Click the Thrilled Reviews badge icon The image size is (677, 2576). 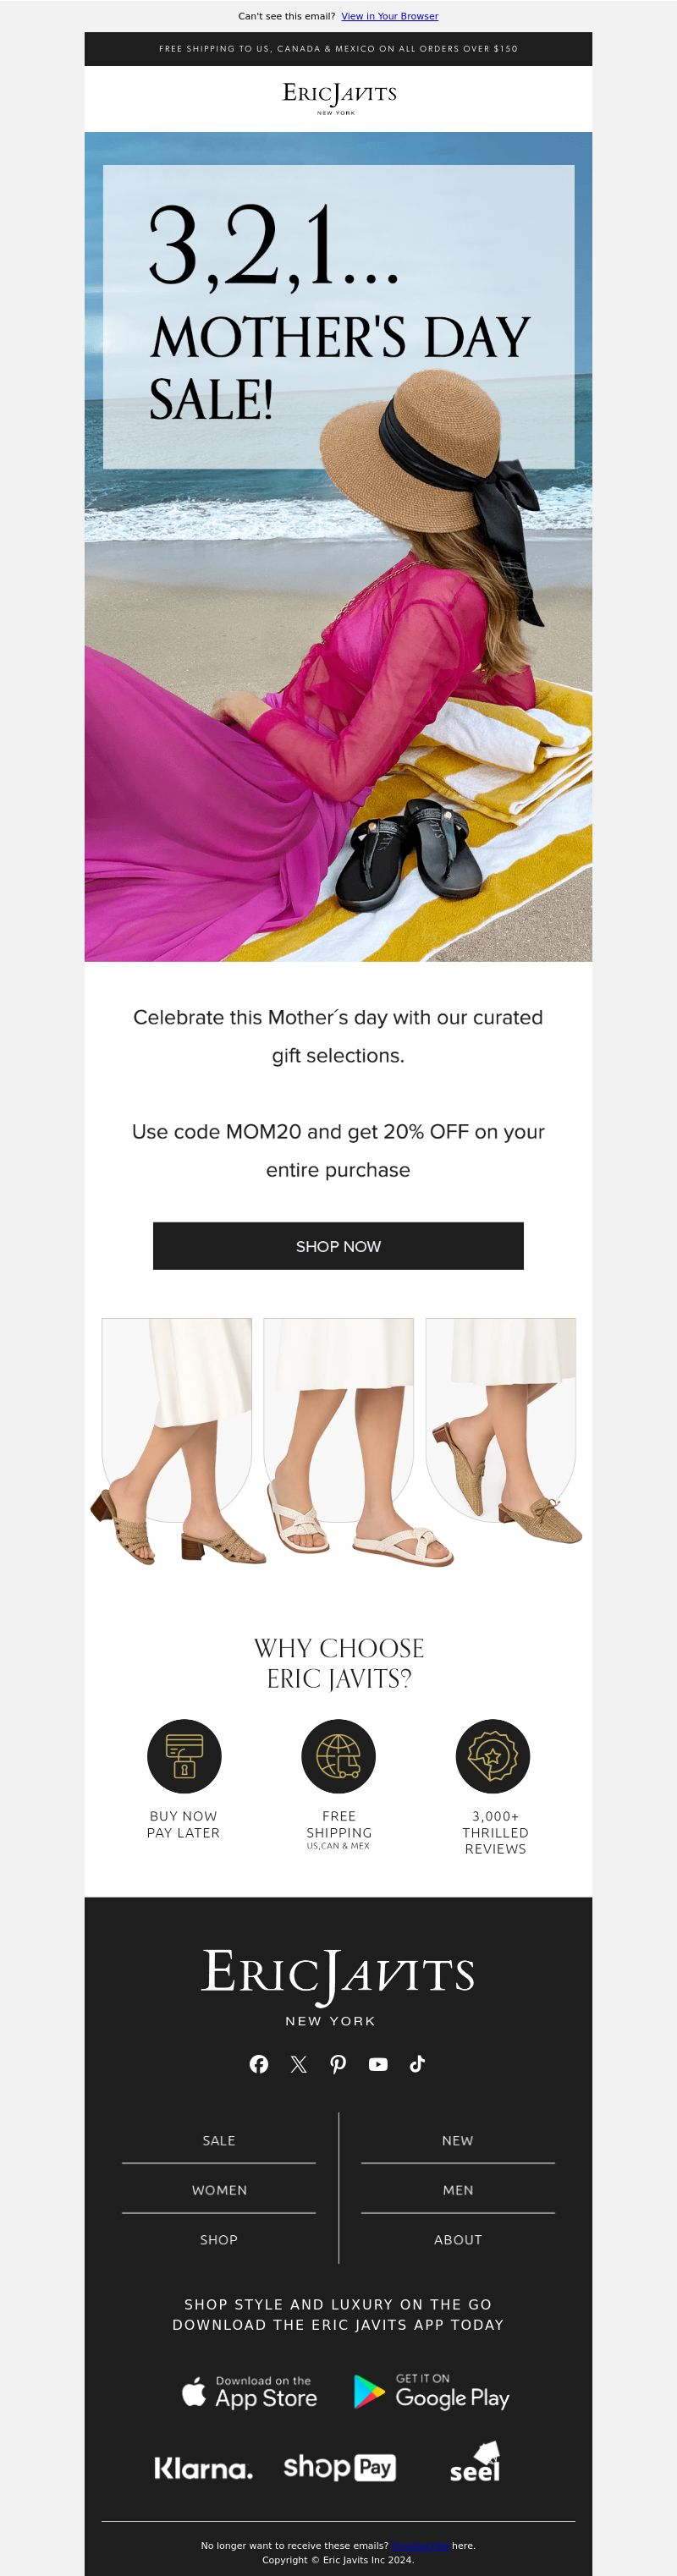tap(493, 1756)
